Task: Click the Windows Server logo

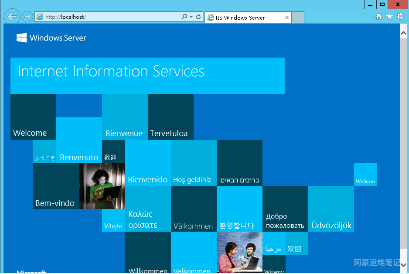Action: (x=51, y=38)
